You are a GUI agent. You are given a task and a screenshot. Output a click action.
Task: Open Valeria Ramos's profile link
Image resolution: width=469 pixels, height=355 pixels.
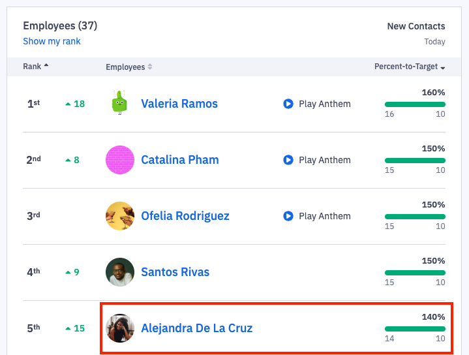(179, 104)
